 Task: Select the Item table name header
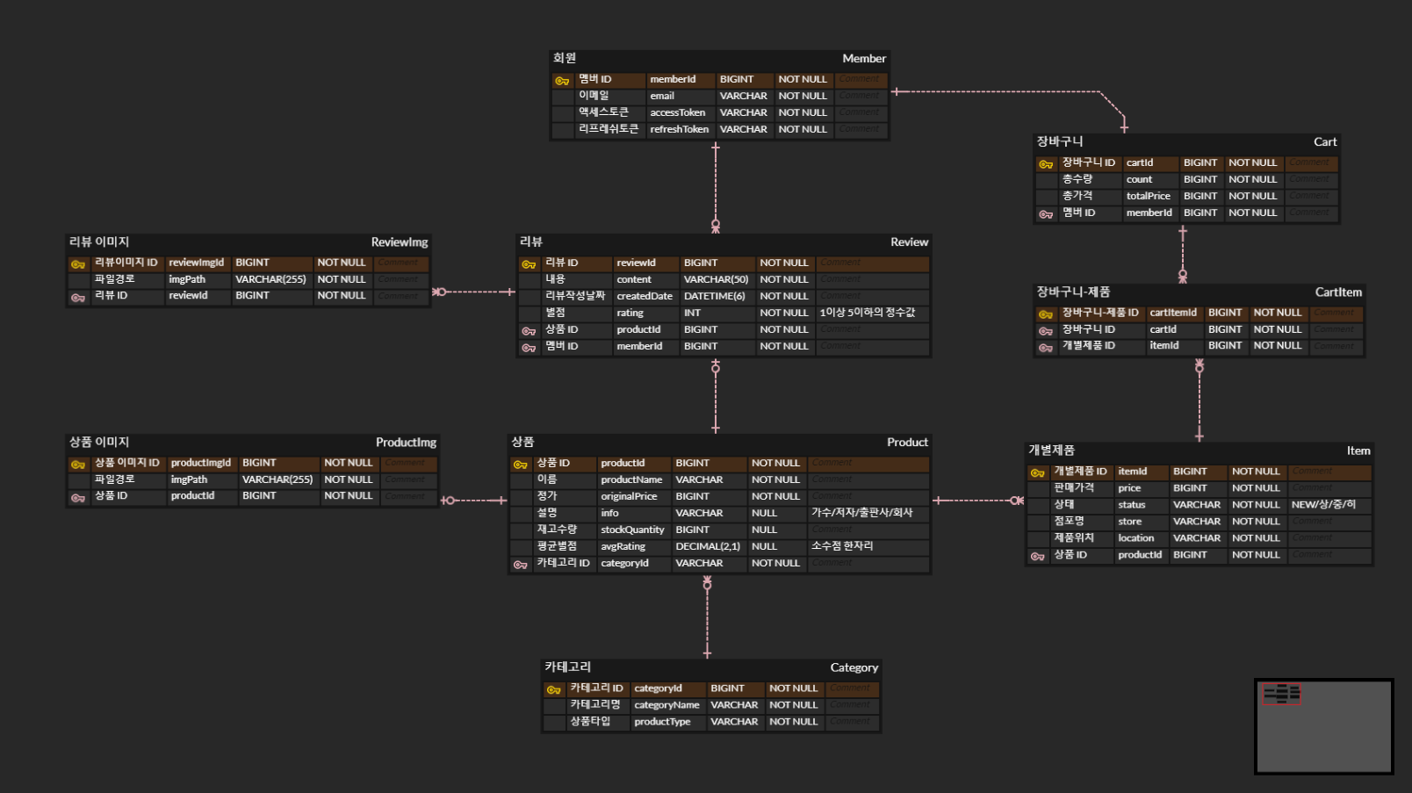pos(1358,451)
